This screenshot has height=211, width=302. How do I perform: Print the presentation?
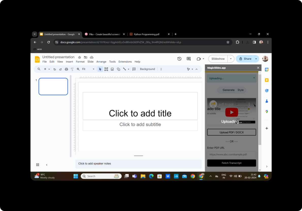pos(67,69)
